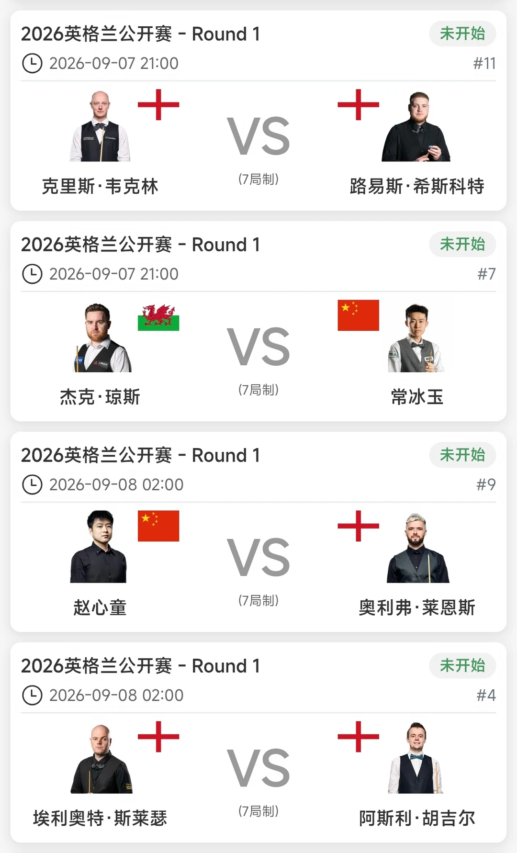Click the 未开始 status badge on match #11
The height and width of the screenshot is (853, 517).
(462, 34)
